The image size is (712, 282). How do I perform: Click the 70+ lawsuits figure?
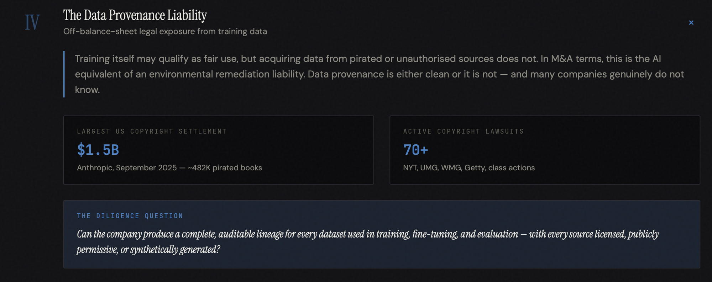[x=415, y=150]
